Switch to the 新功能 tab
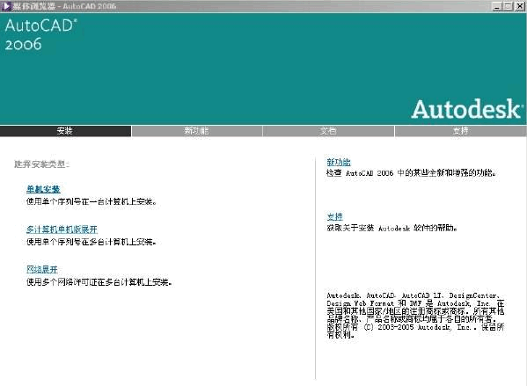This screenshot has width=527, height=386. click(197, 131)
